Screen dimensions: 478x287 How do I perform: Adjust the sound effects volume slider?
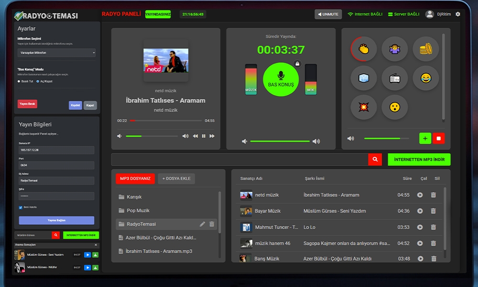[387, 138]
